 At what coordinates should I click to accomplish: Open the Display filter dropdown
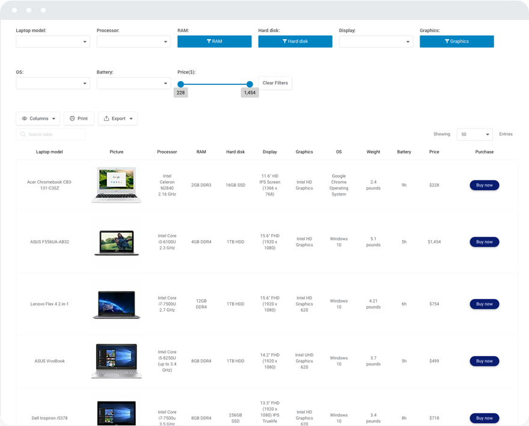(376, 42)
